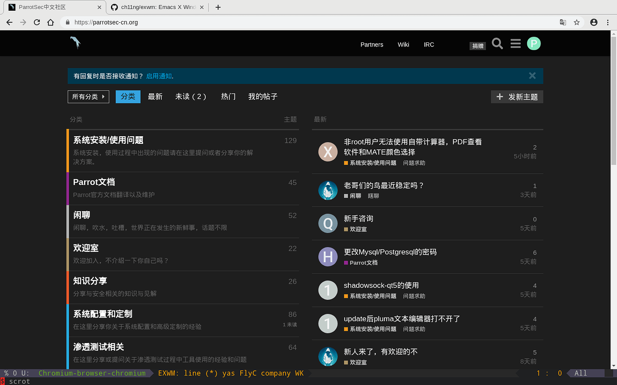
Task: Dismiss the notification banner with the X
Action: (532, 75)
